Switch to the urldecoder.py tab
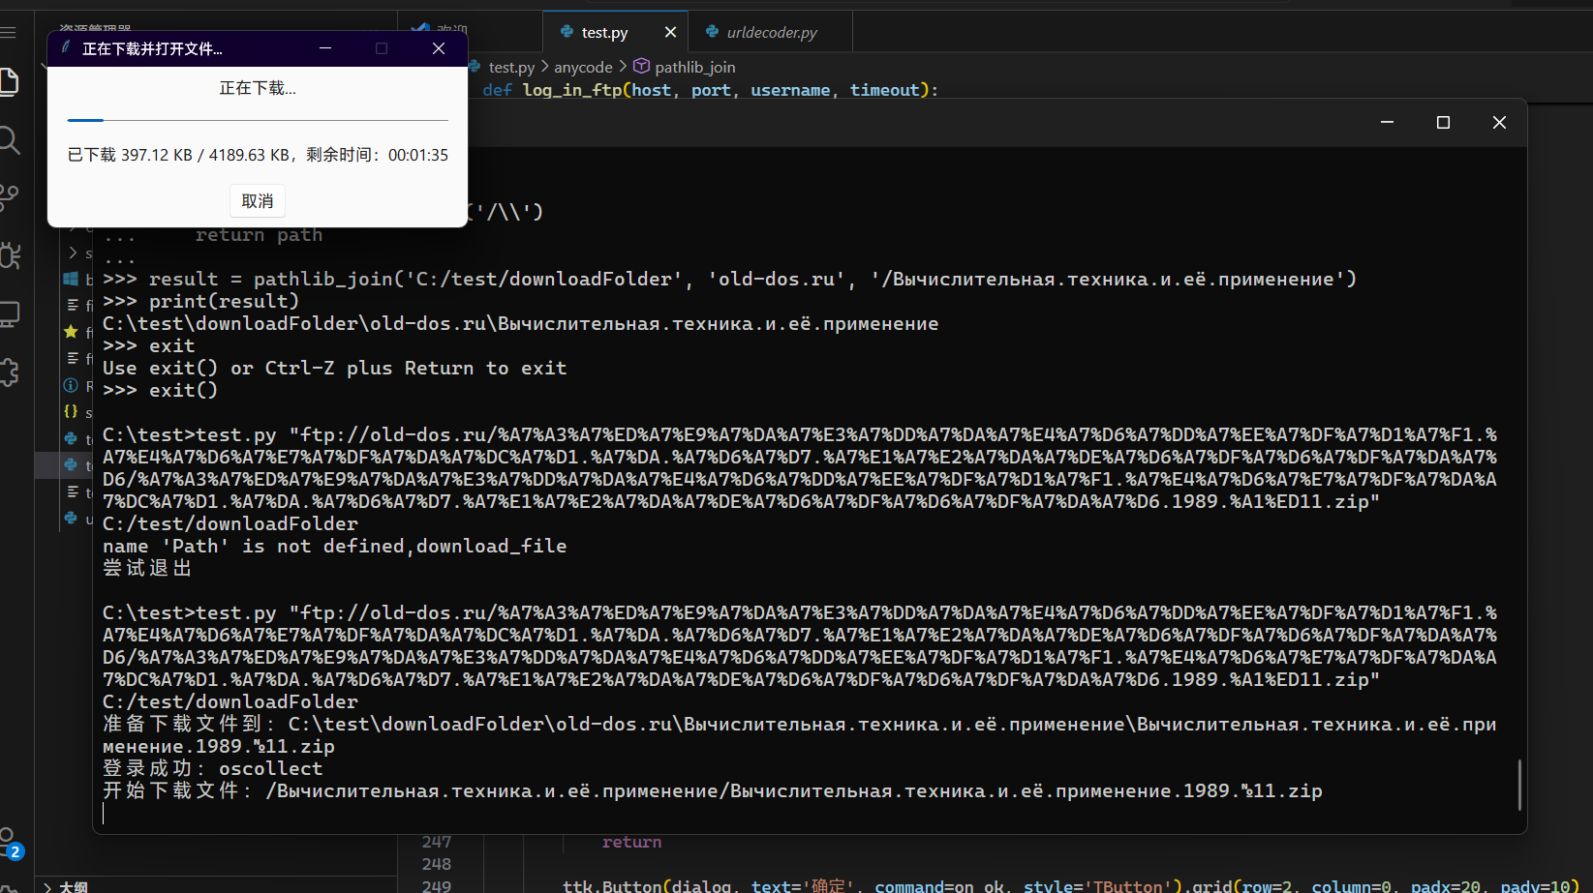The height and width of the screenshot is (893, 1593). click(771, 32)
